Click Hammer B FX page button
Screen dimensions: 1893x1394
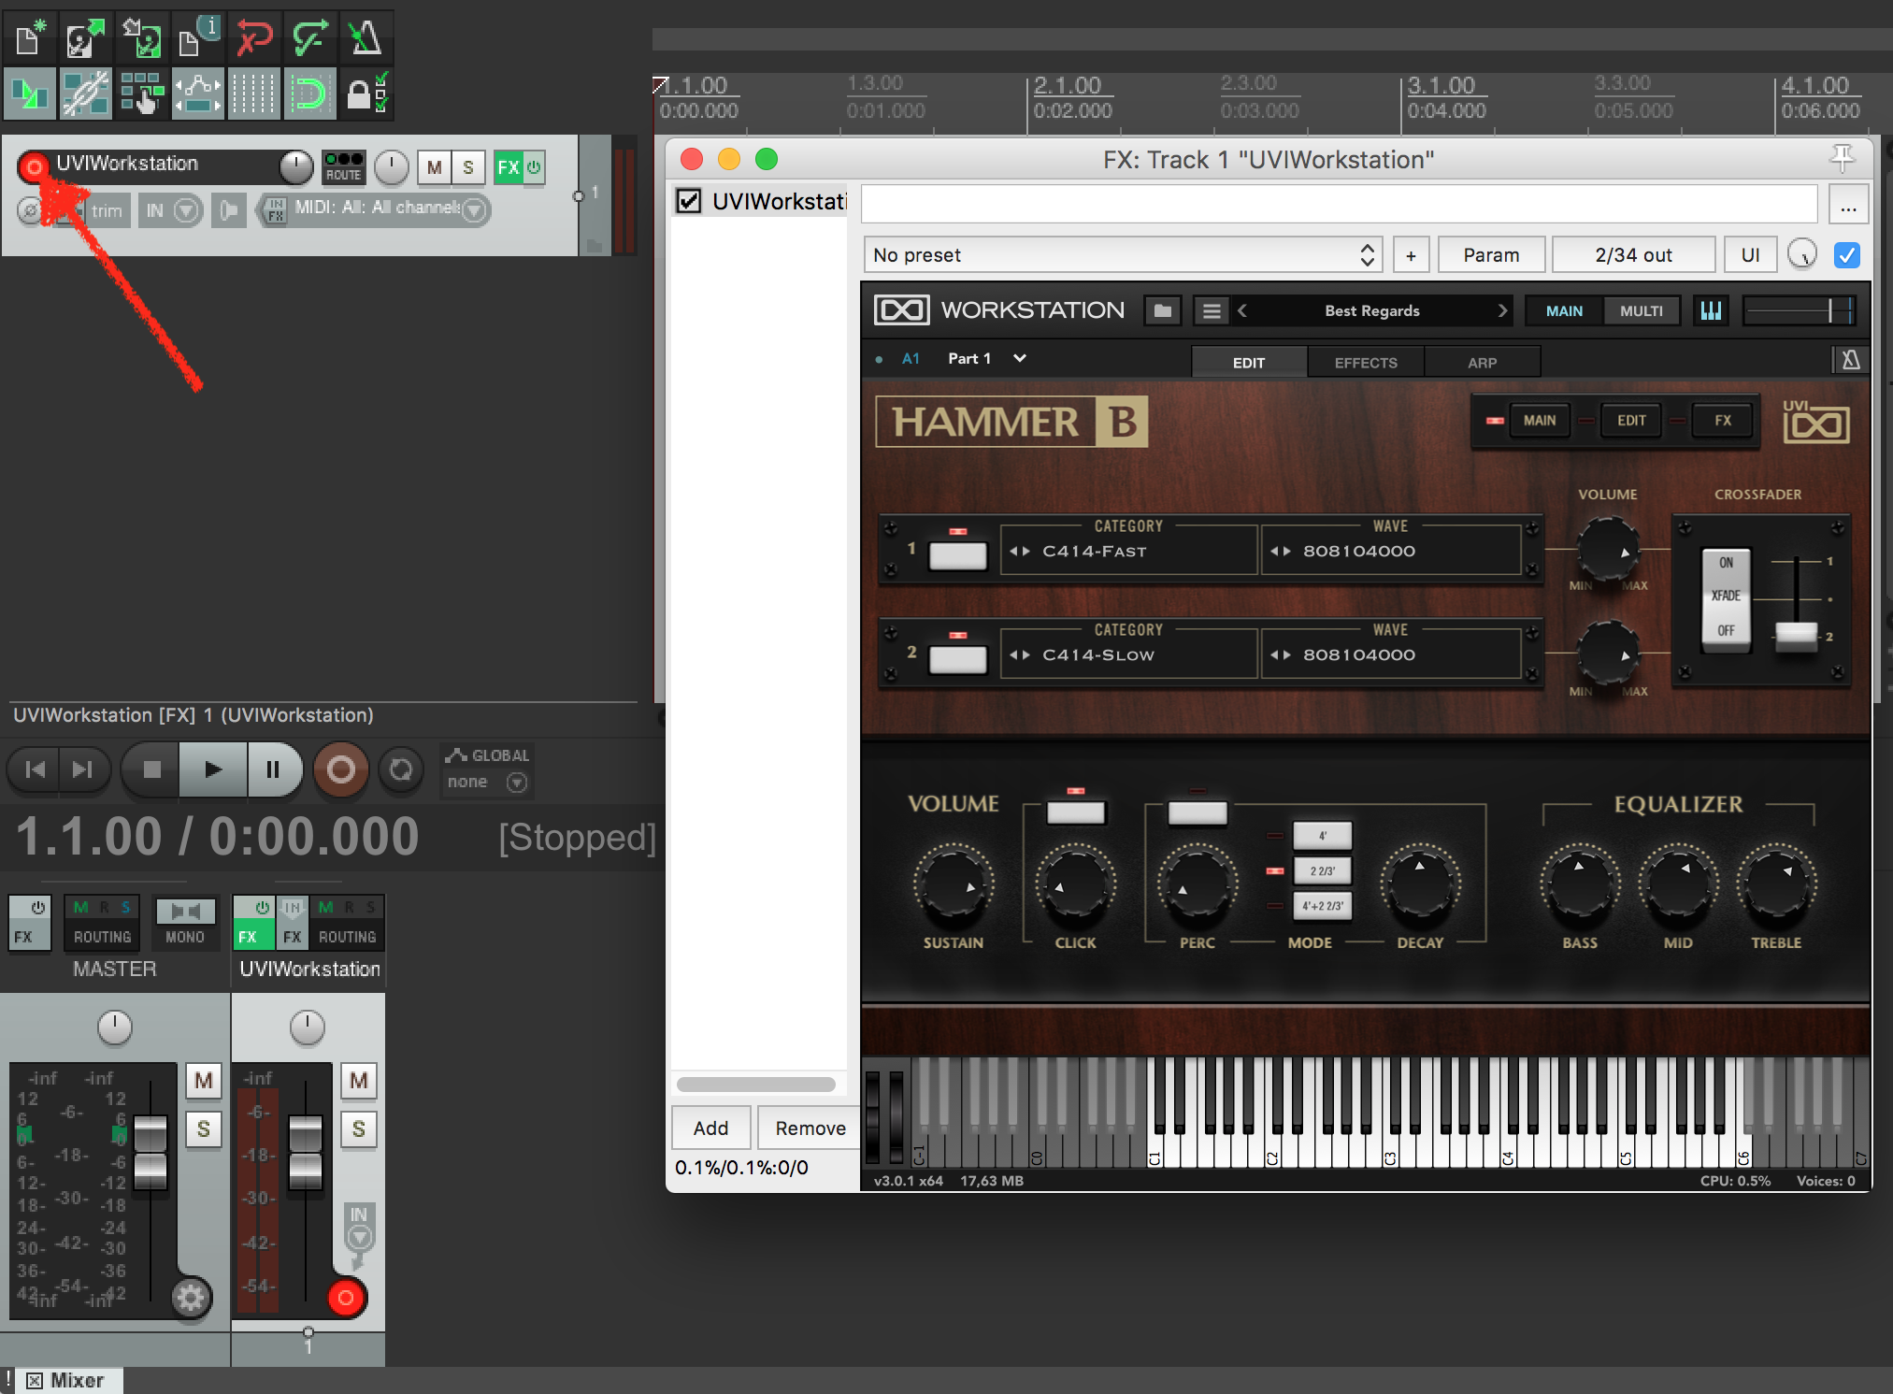coord(1722,421)
